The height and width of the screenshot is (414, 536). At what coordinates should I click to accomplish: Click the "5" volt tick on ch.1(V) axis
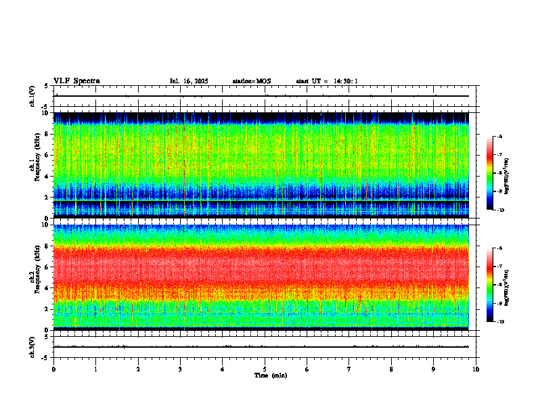(x=46, y=86)
